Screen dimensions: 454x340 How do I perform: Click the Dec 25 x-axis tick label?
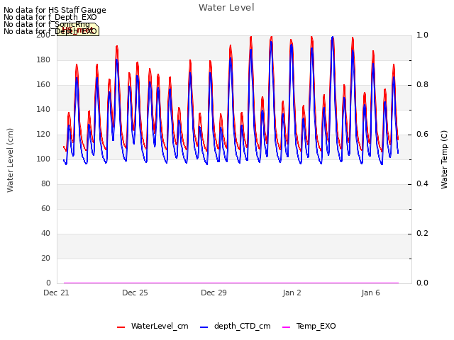(x=135, y=293)
